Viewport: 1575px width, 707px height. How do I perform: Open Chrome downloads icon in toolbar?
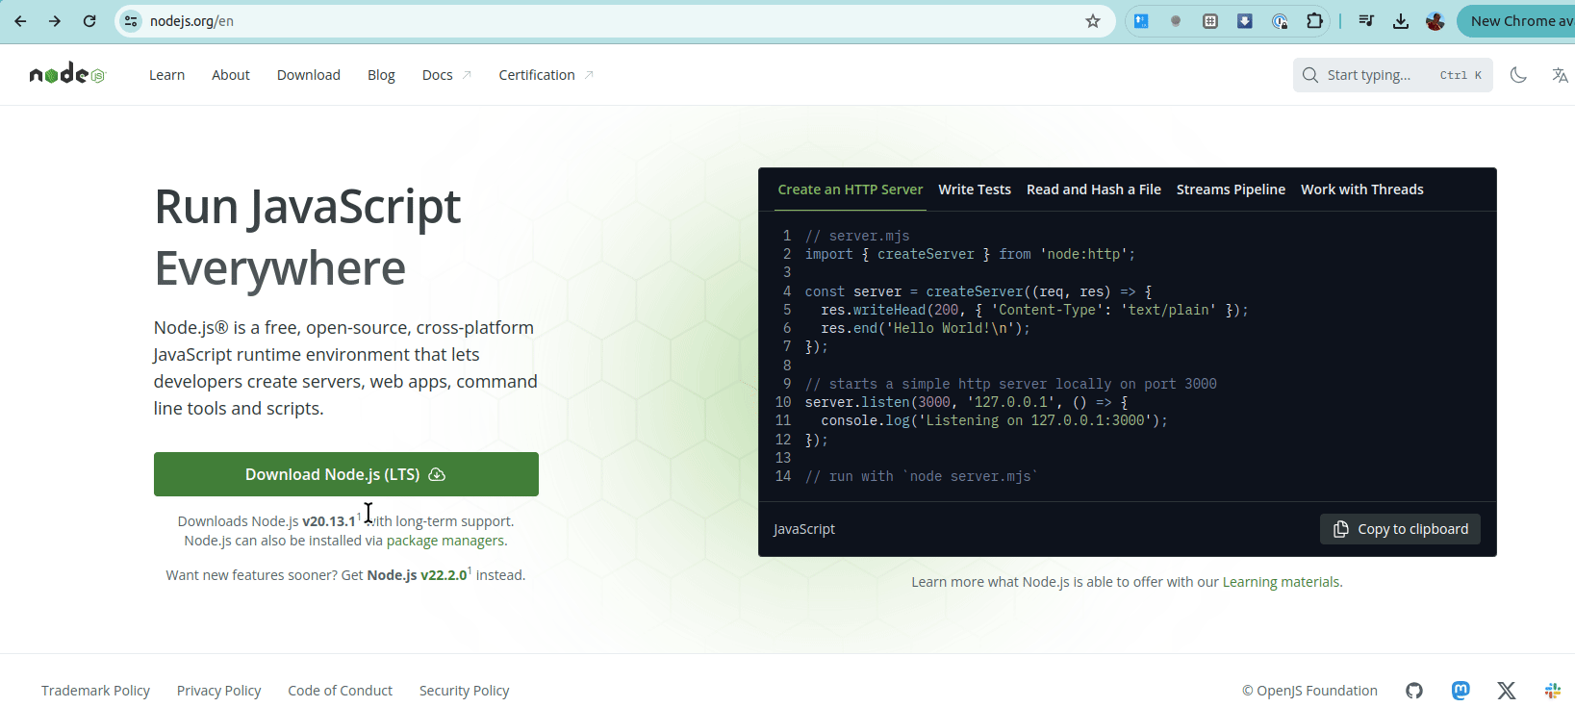coord(1401,21)
